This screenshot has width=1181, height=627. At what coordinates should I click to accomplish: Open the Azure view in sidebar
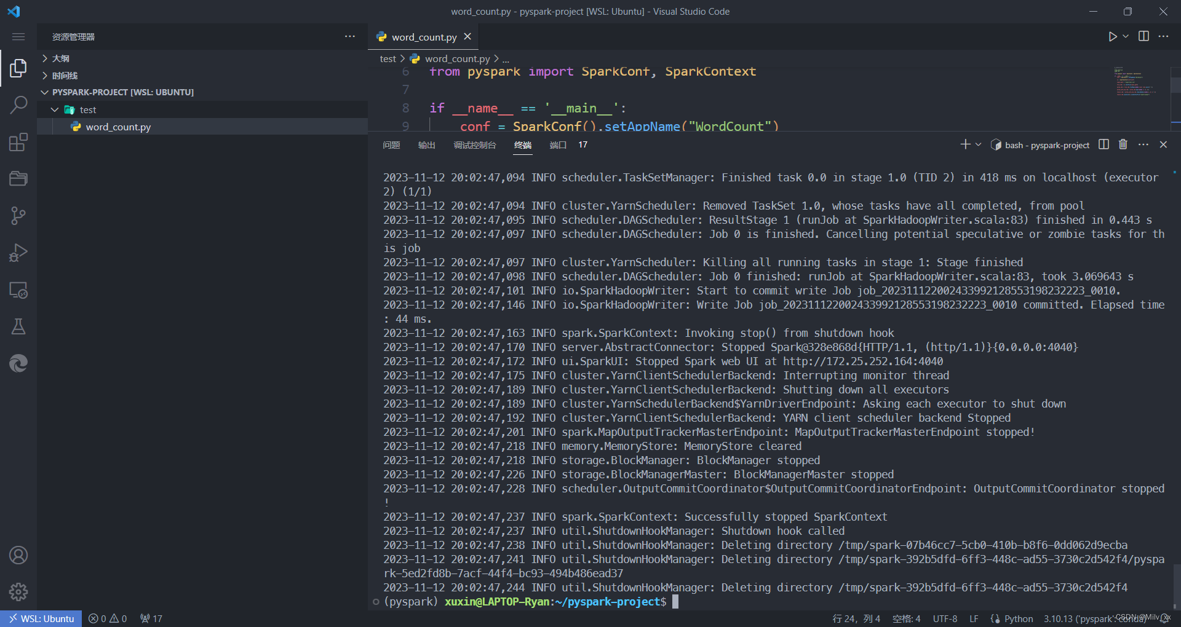tap(18, 363)
